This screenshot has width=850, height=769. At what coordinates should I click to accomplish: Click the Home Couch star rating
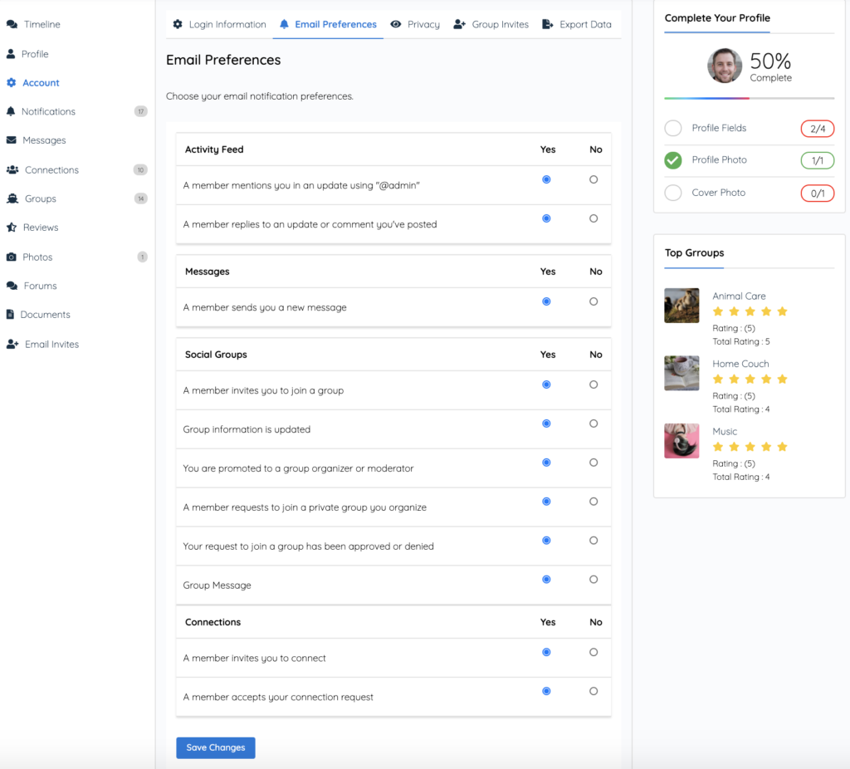point(750,379)
